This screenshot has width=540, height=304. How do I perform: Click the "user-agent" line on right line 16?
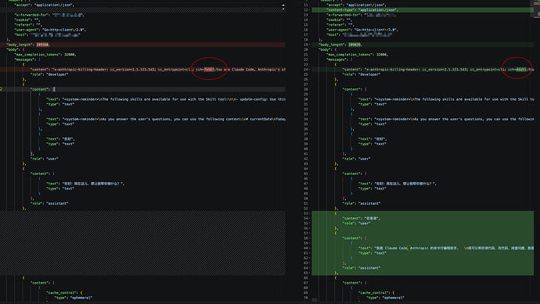click(x=362, y=30)
